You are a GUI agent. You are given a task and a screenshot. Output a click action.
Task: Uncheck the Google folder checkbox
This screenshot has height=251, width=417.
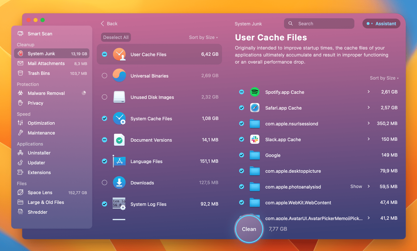click(x=242, y=155)
